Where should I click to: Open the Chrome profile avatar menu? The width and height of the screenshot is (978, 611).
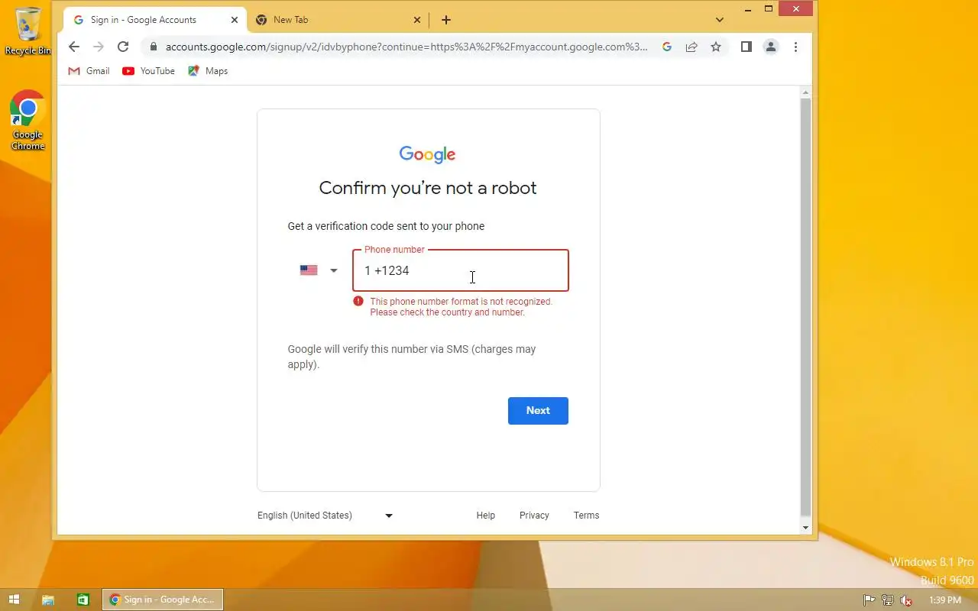tap(771, 47)
